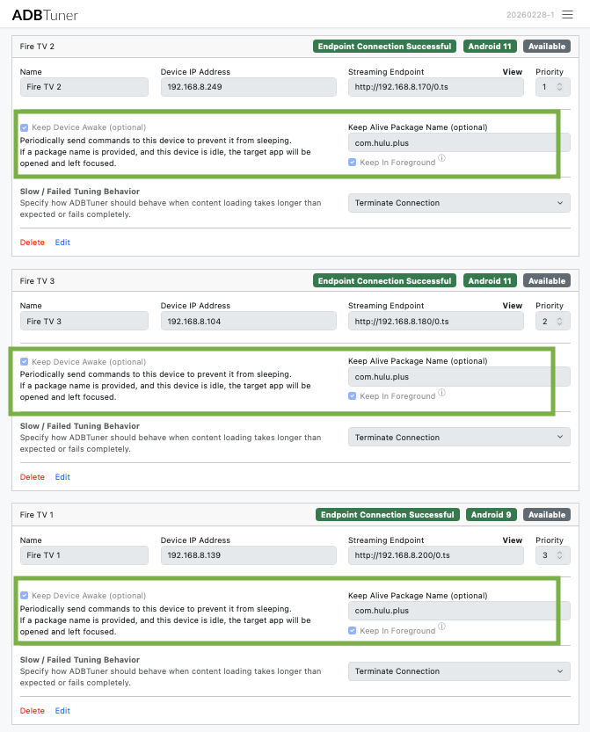Click Edit for Fire TV 1

pyautogui.click(x=62, y=711)
